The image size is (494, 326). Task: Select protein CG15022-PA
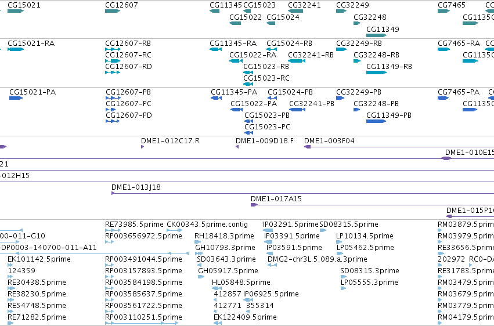236,110
